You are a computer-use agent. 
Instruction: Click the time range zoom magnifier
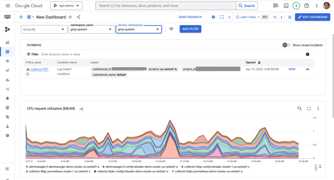275,17
